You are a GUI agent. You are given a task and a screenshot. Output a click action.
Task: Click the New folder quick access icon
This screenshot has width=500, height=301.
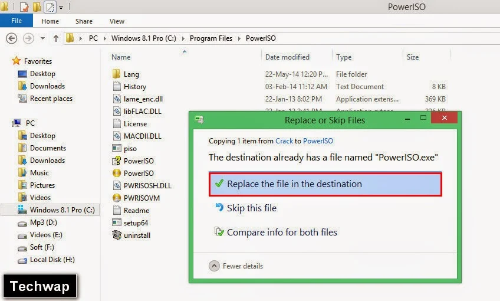[37, 6]
